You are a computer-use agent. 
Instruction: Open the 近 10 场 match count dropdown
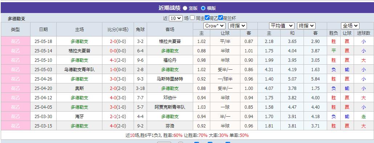pyautogui.click(x=176, y=18)
